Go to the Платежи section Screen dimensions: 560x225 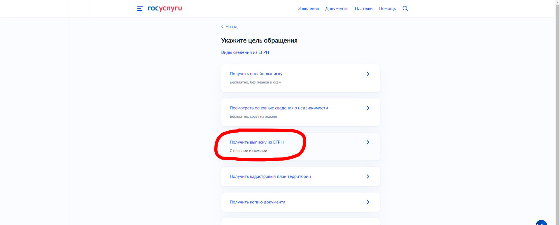click(x=363, y=8)
